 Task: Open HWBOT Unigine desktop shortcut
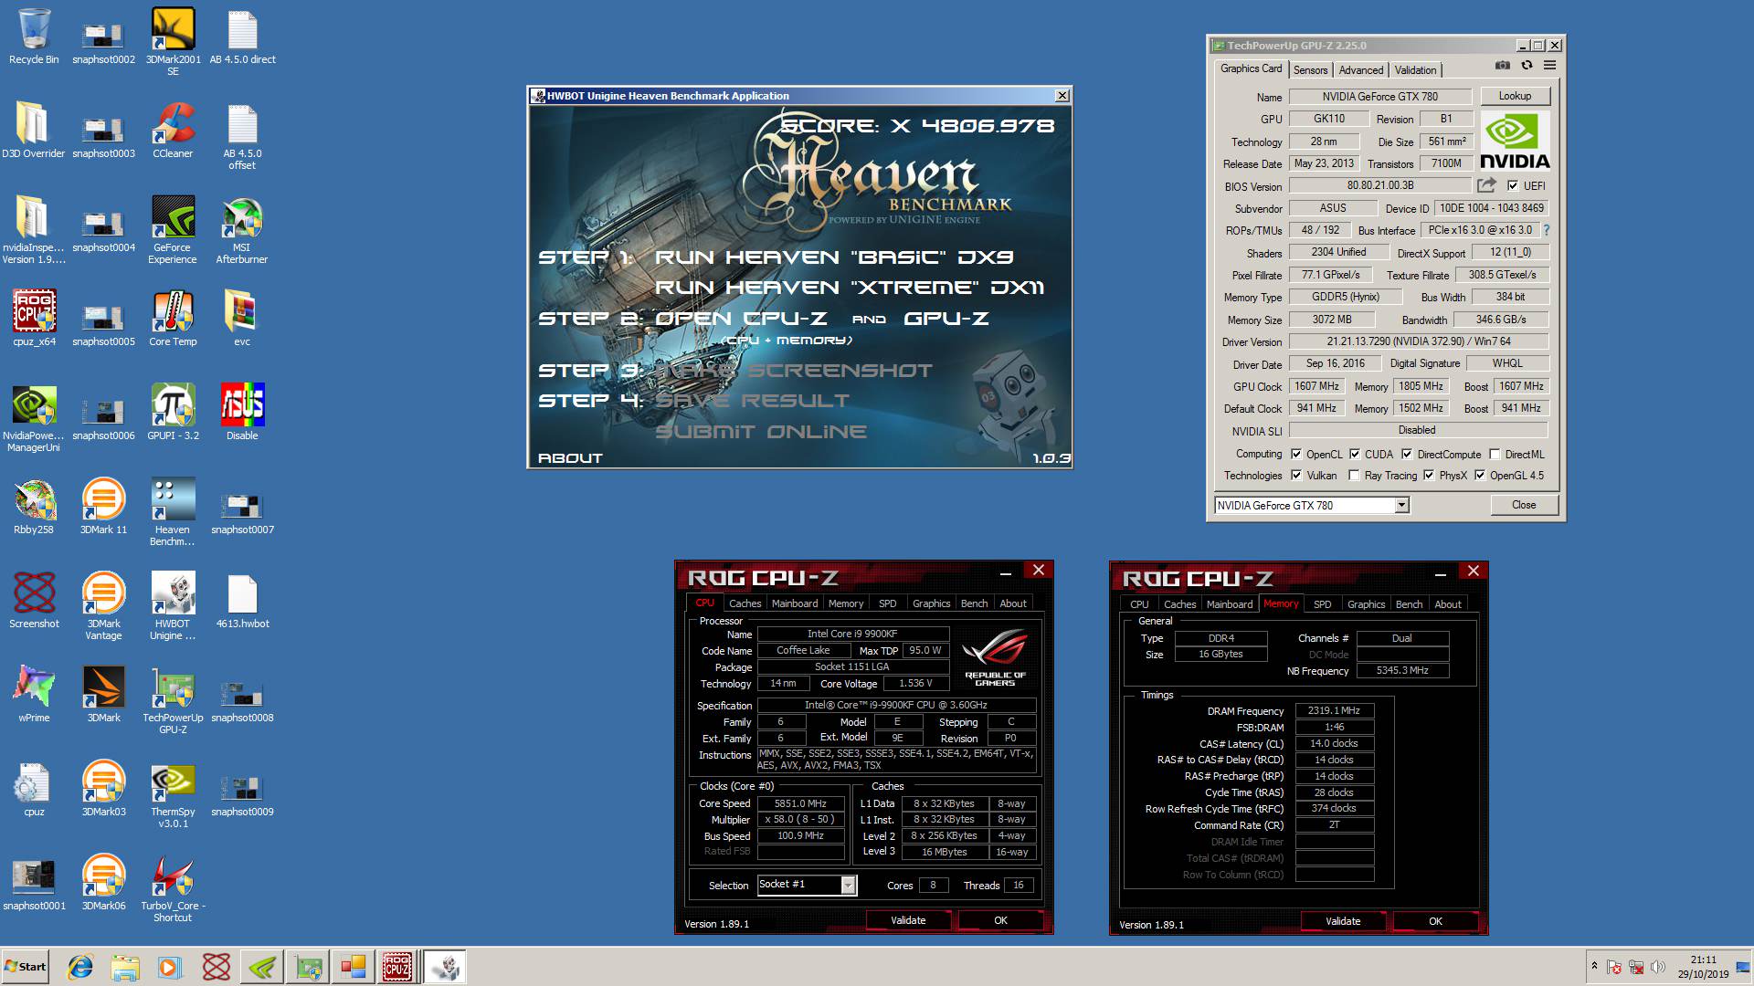(173, 606)
